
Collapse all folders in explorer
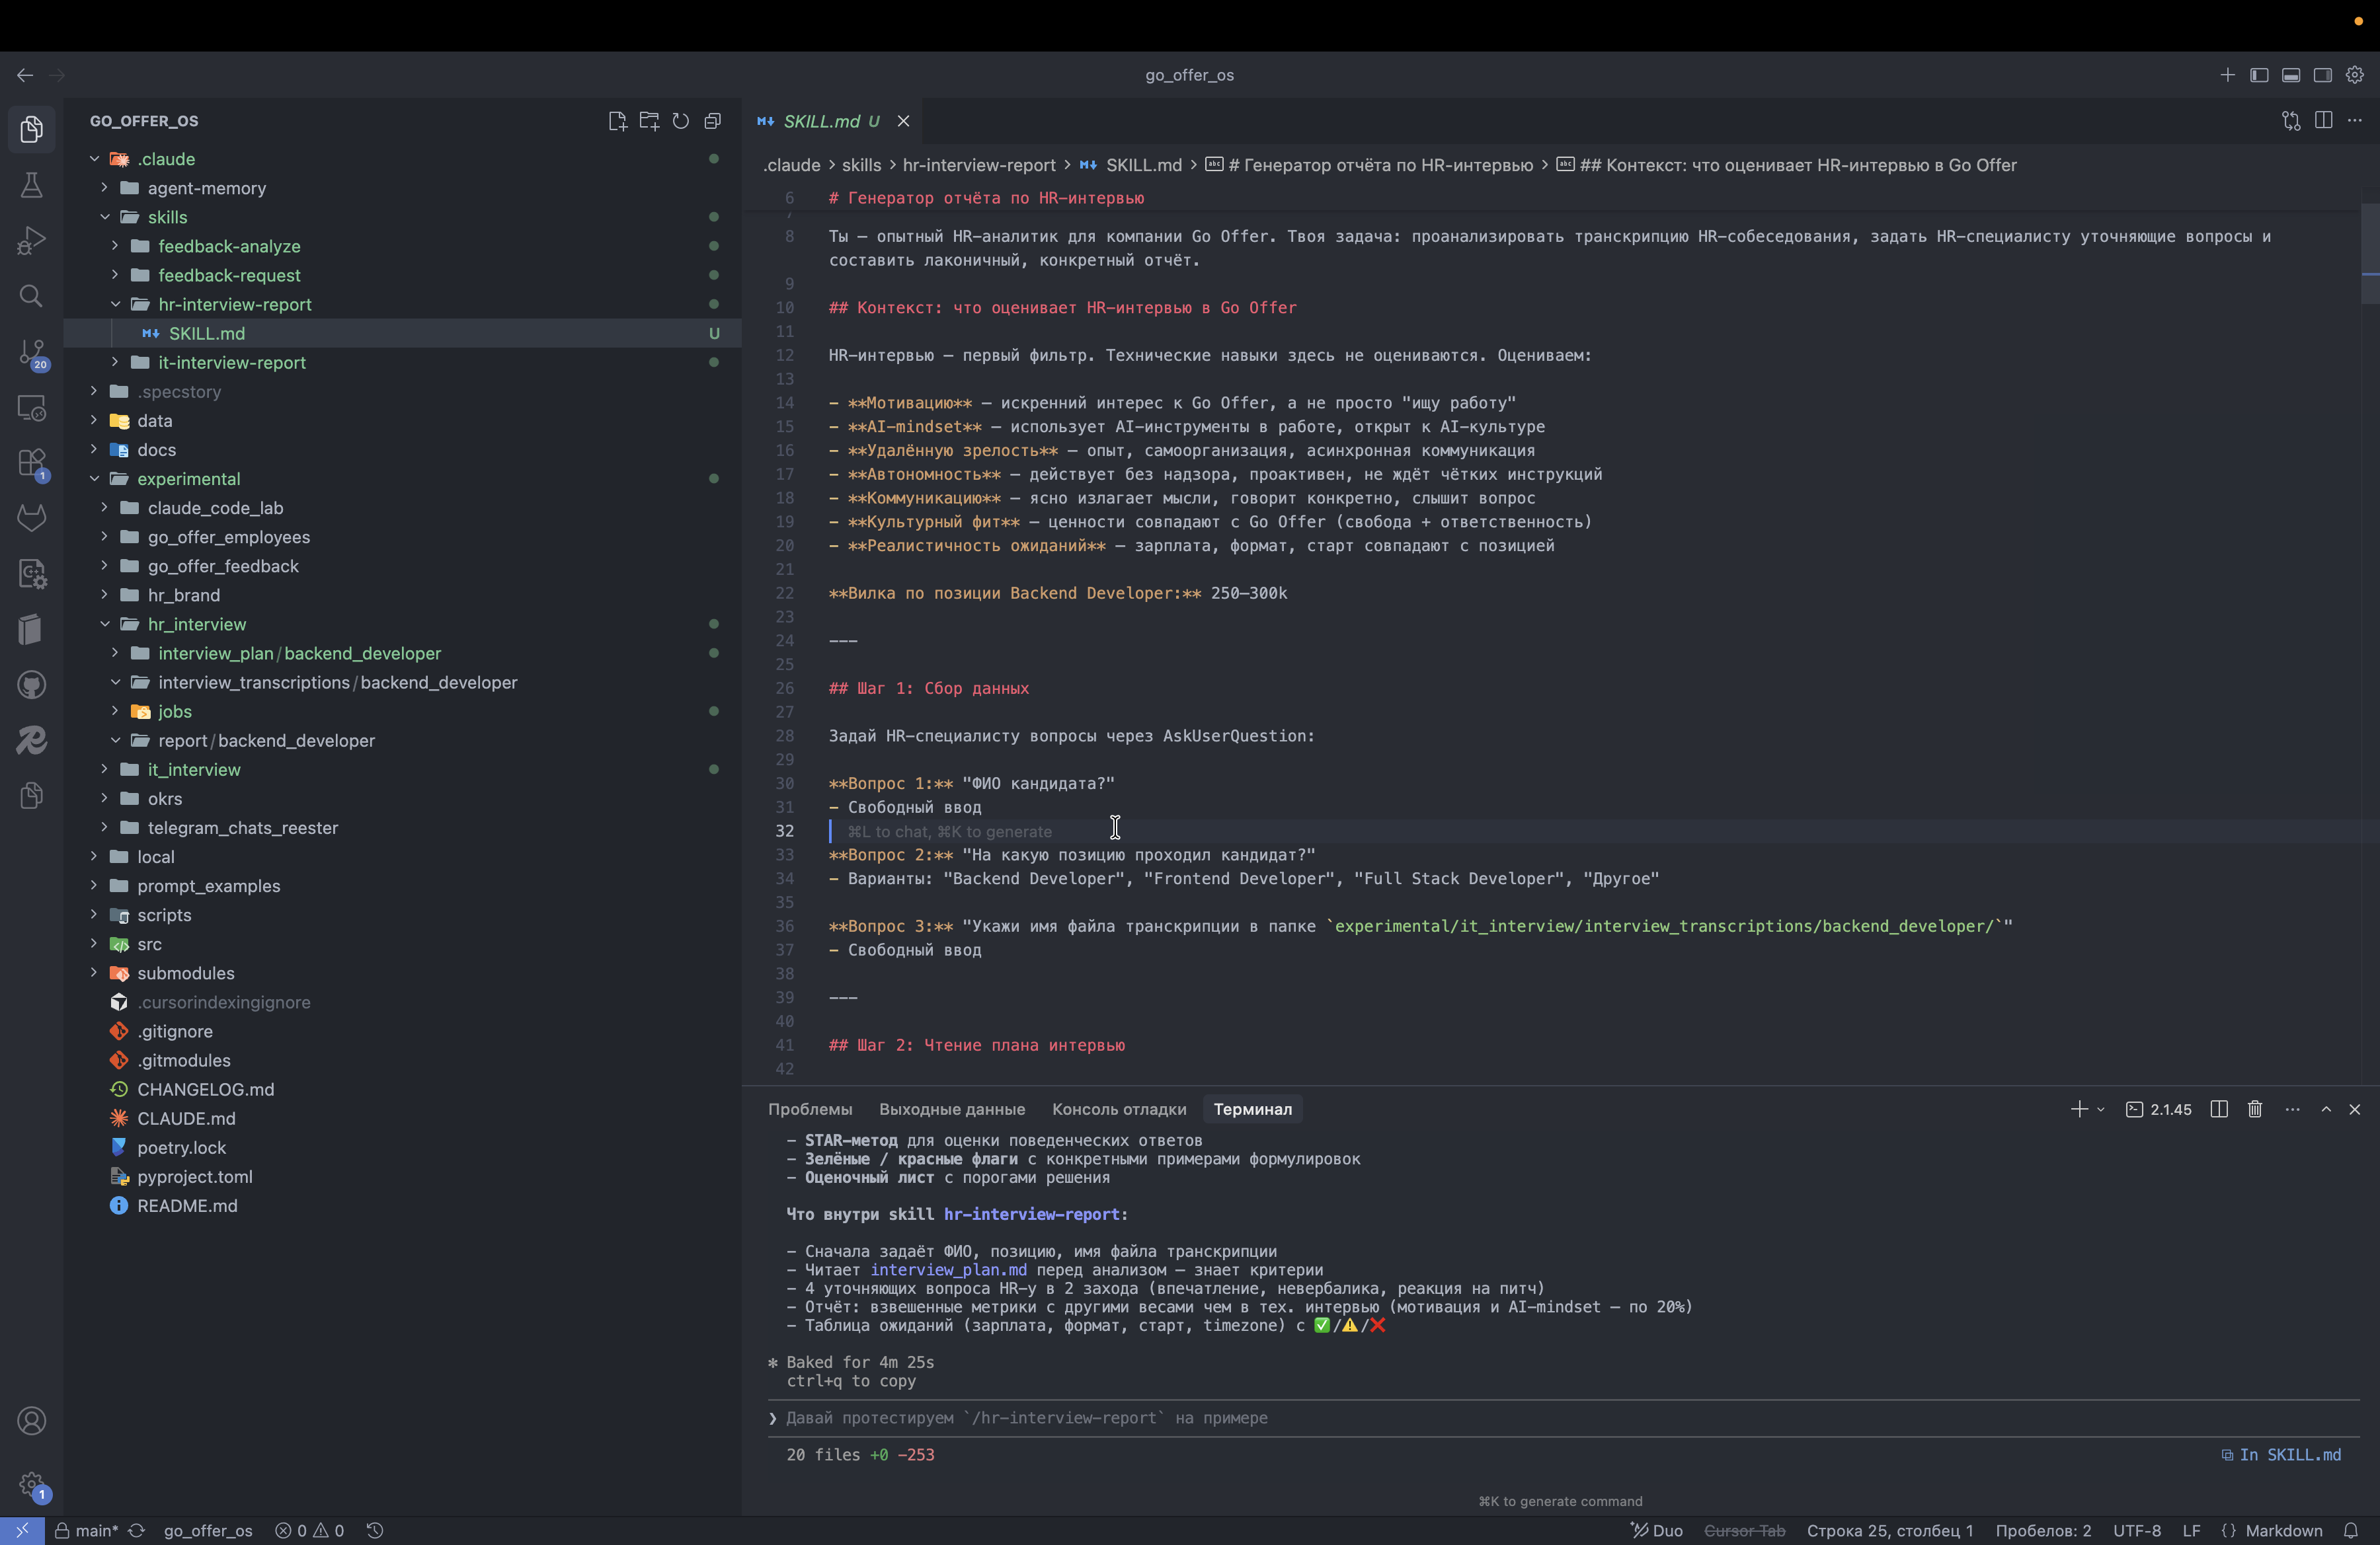click(713, 121)
